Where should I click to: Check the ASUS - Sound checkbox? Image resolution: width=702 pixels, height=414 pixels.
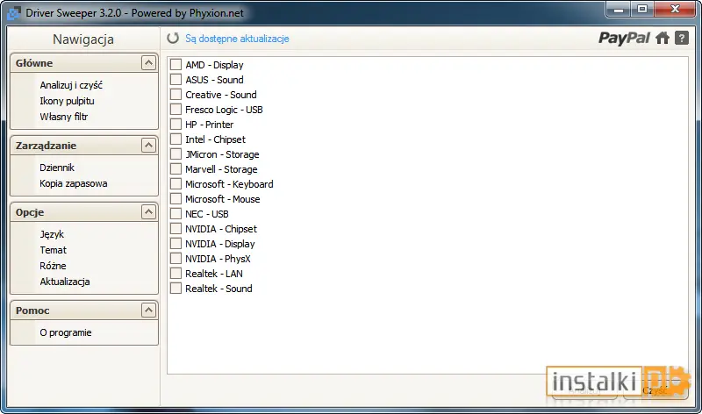pos(176,80)
